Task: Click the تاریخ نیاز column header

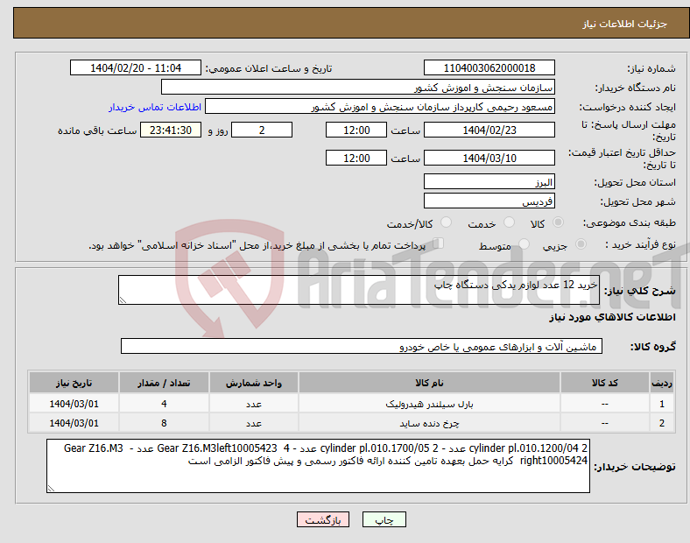Action: tap(74, 383)
